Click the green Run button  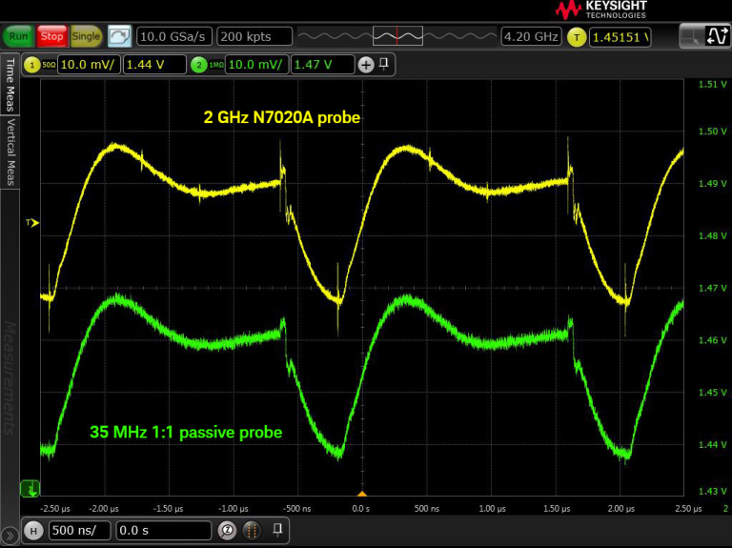18,36
